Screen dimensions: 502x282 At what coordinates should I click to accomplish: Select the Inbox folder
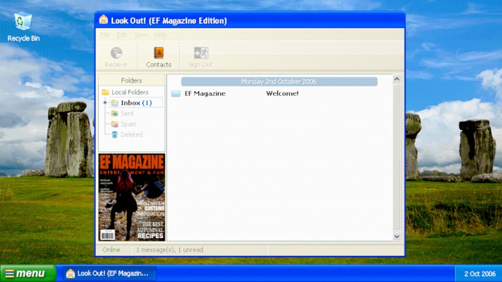130,103
